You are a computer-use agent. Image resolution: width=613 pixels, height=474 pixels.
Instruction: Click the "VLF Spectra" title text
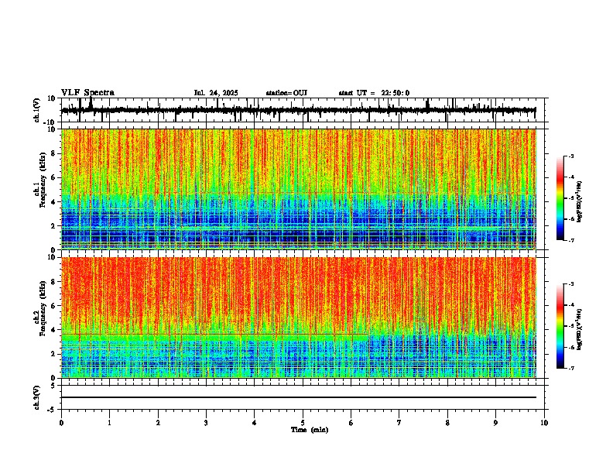[x=87, y=93]
